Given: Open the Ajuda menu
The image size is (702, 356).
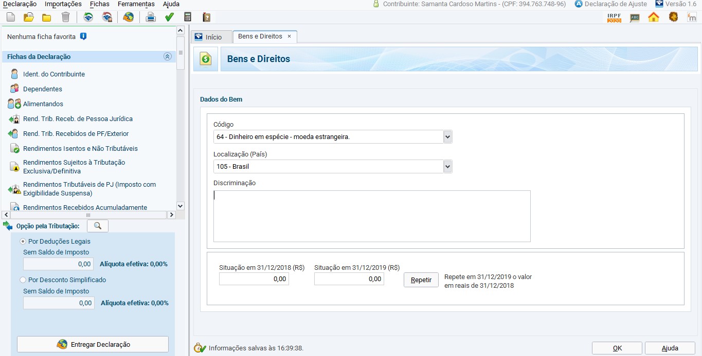Looking at the screenshot, I should click(171, 4).
